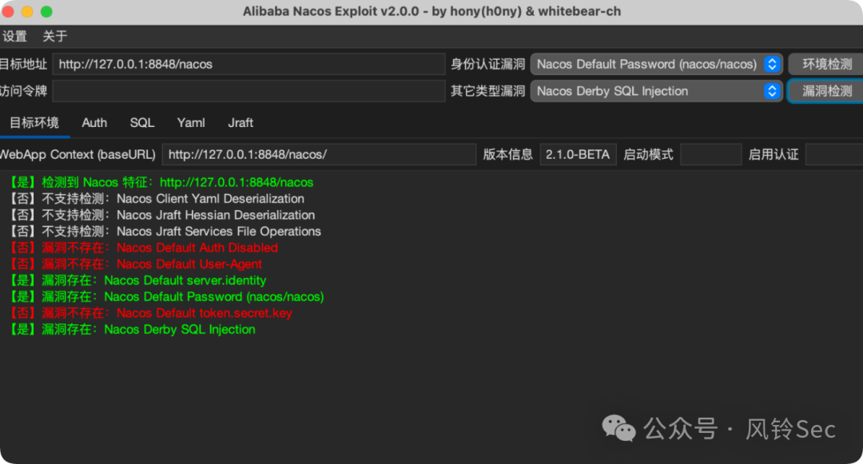The image size is (863, 464).
Task: Open the 关于 menu
Action: click(x=55, y=36)
